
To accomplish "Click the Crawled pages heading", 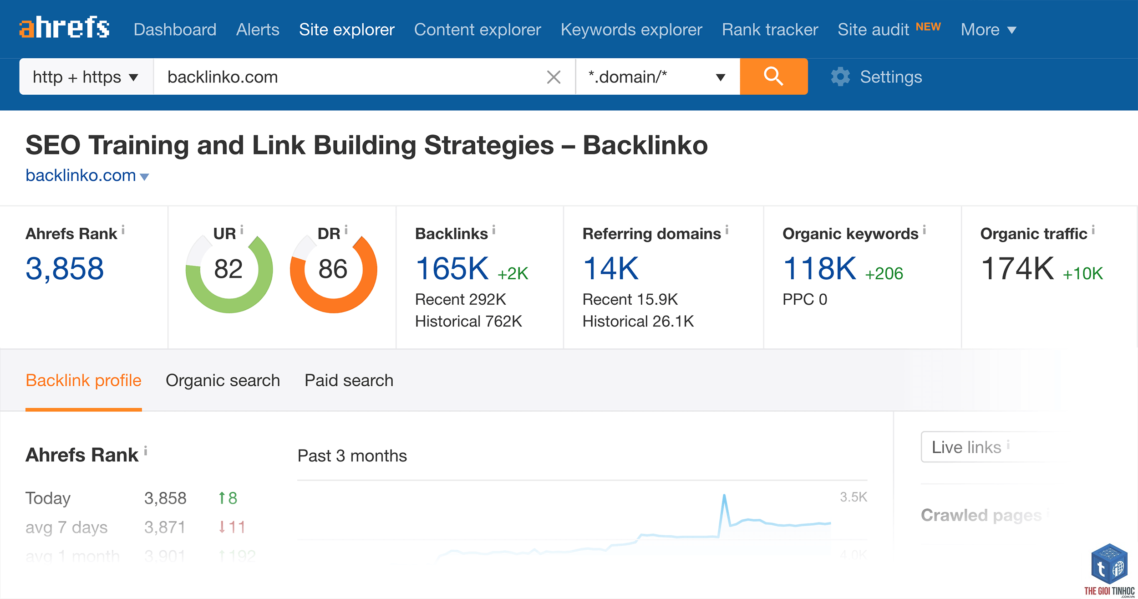I will click(x=981, y=515).
